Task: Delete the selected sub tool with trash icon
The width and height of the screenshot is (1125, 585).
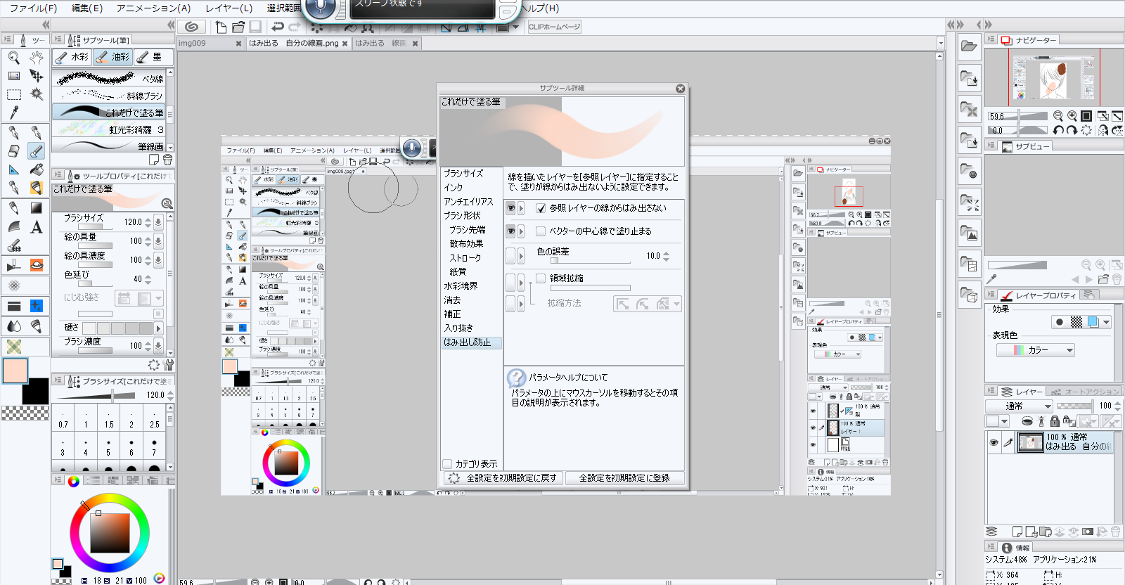Action: 167,160
